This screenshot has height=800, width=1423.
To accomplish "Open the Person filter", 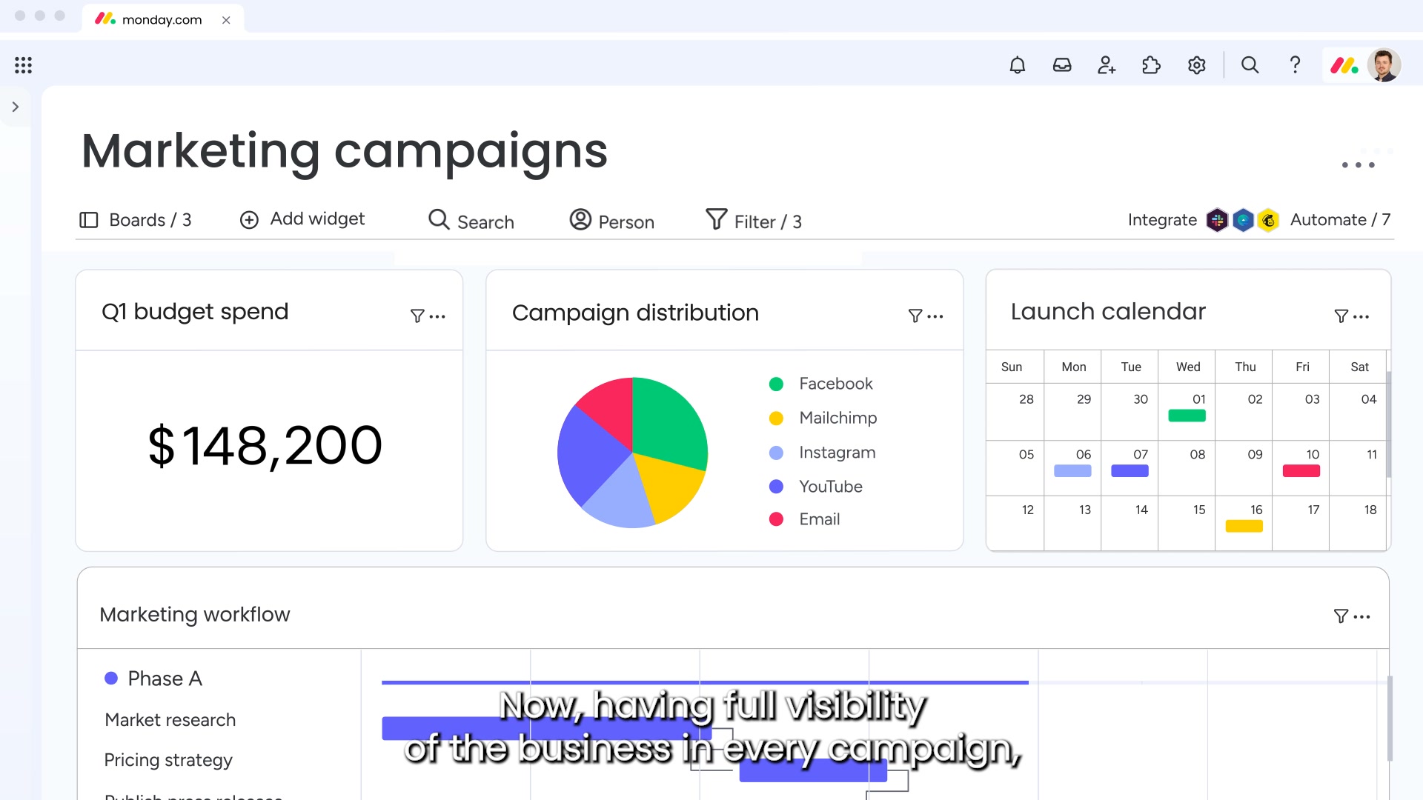I will (x=611, y=221).
